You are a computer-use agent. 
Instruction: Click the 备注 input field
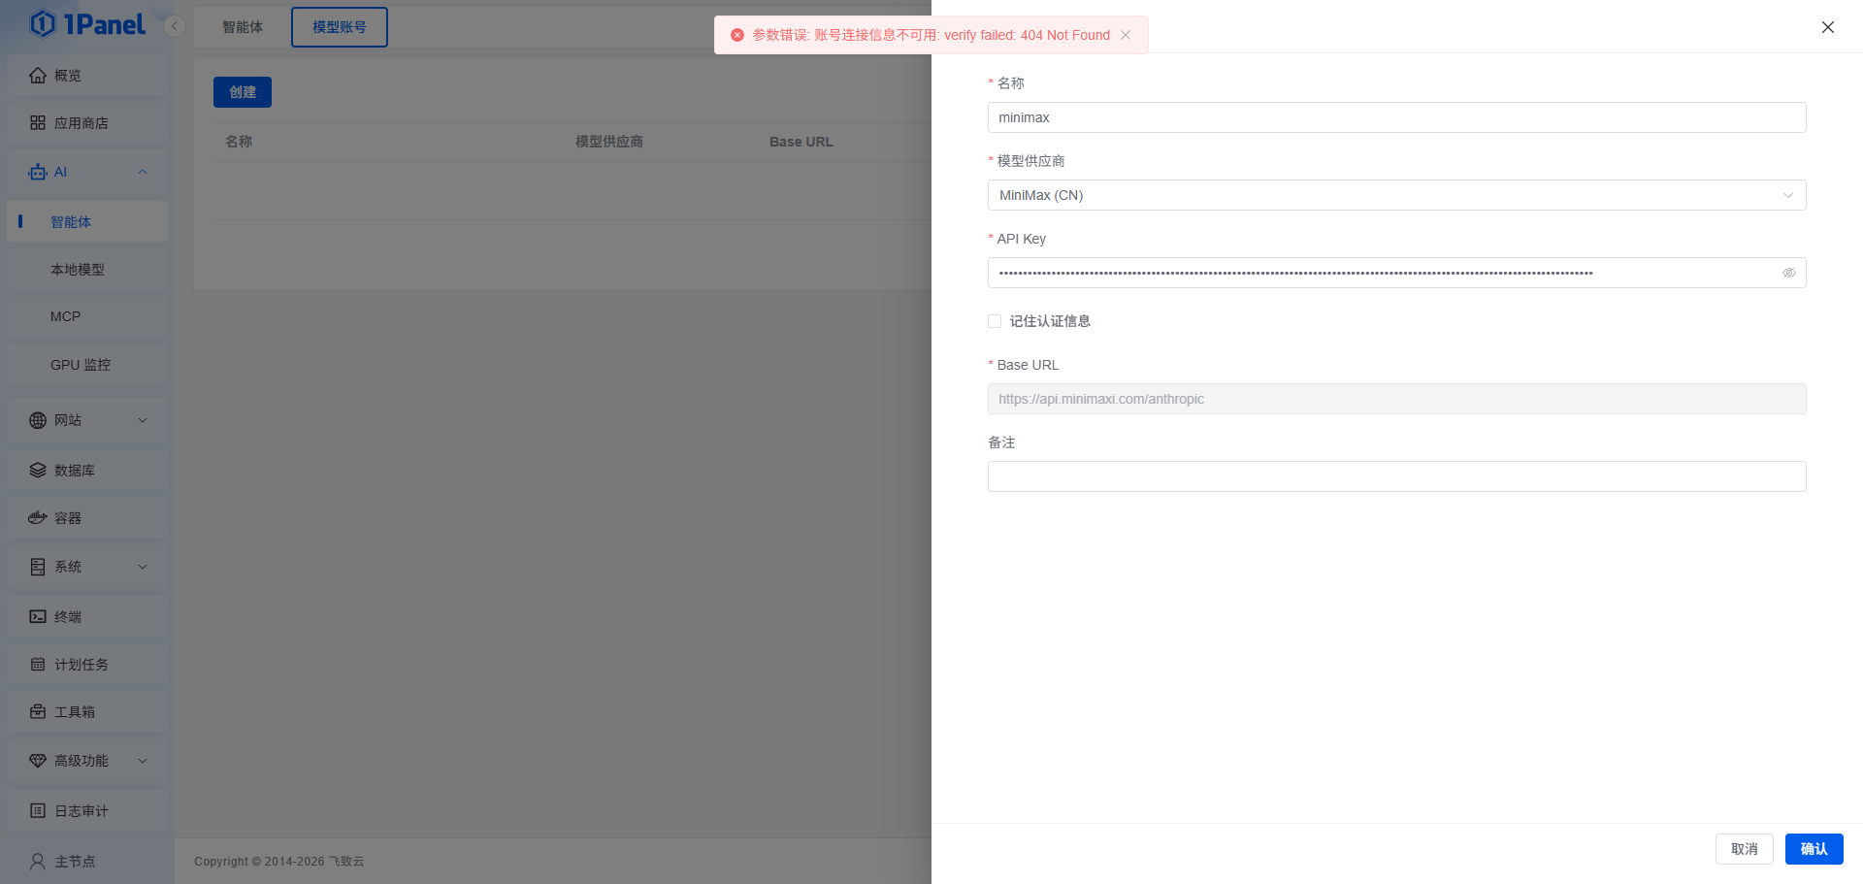coord(1396,476)
